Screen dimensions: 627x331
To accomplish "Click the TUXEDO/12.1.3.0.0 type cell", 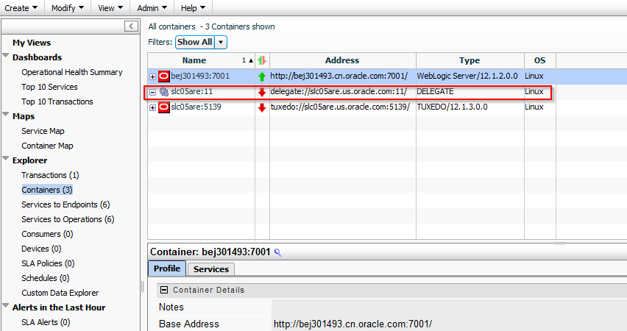I will (452, 107).
